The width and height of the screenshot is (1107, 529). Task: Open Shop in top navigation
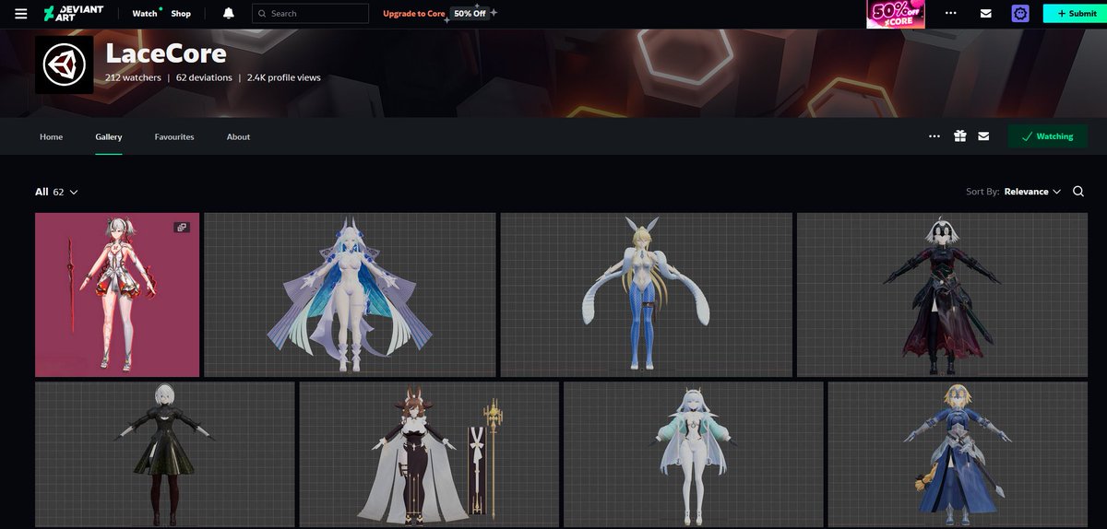[181, 14]
